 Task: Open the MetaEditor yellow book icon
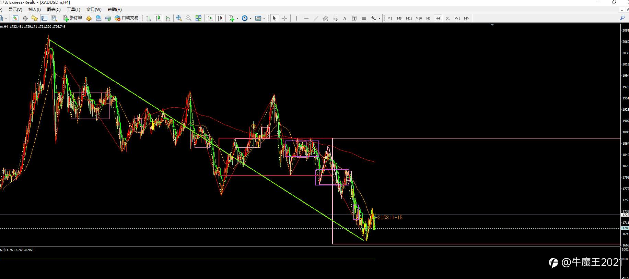pos(89,18)
